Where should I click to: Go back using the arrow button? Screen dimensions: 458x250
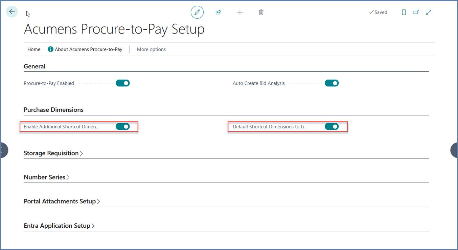pos(12,12)
